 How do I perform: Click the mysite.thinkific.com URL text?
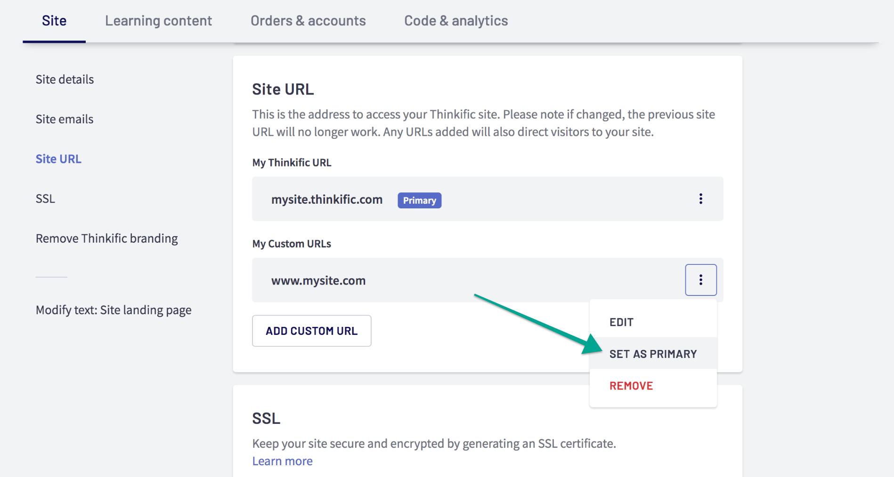(327, 199)
